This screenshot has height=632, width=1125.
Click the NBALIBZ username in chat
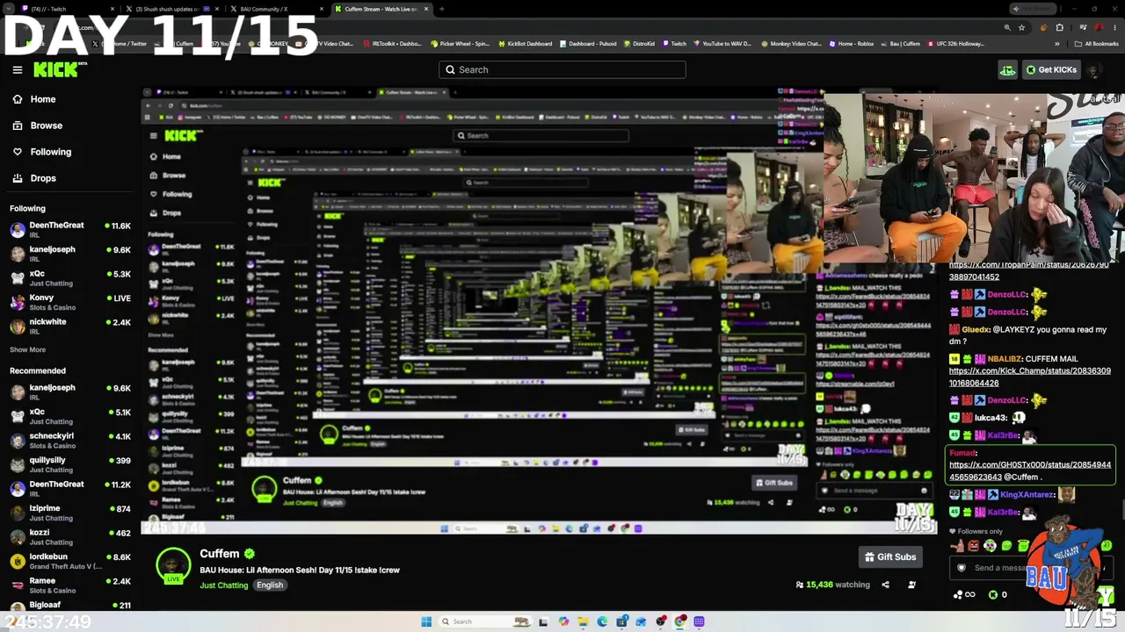tap(1005, 359)
